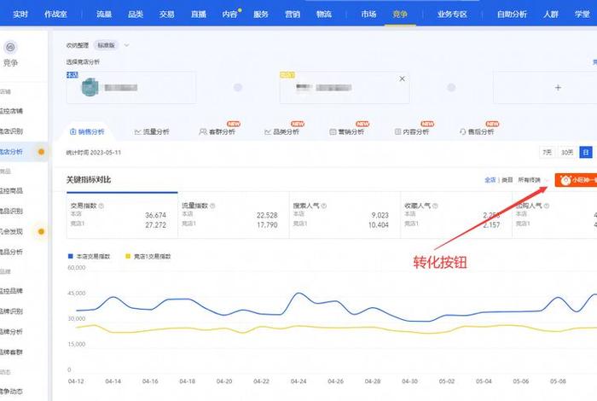The width and height of the screenshot is (597, 401).
Task: Open 营销 in the top navigation
Action: pyautogui.click(x=293, y=15)
